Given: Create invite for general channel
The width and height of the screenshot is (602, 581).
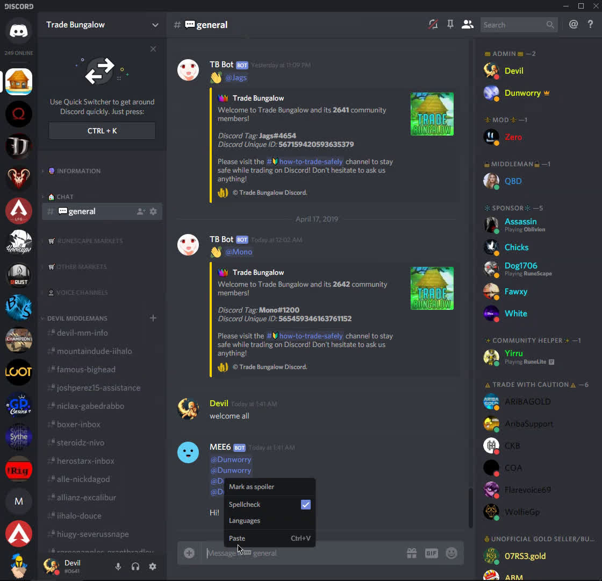Looking at the screenshot, I should tap(141, 211).
